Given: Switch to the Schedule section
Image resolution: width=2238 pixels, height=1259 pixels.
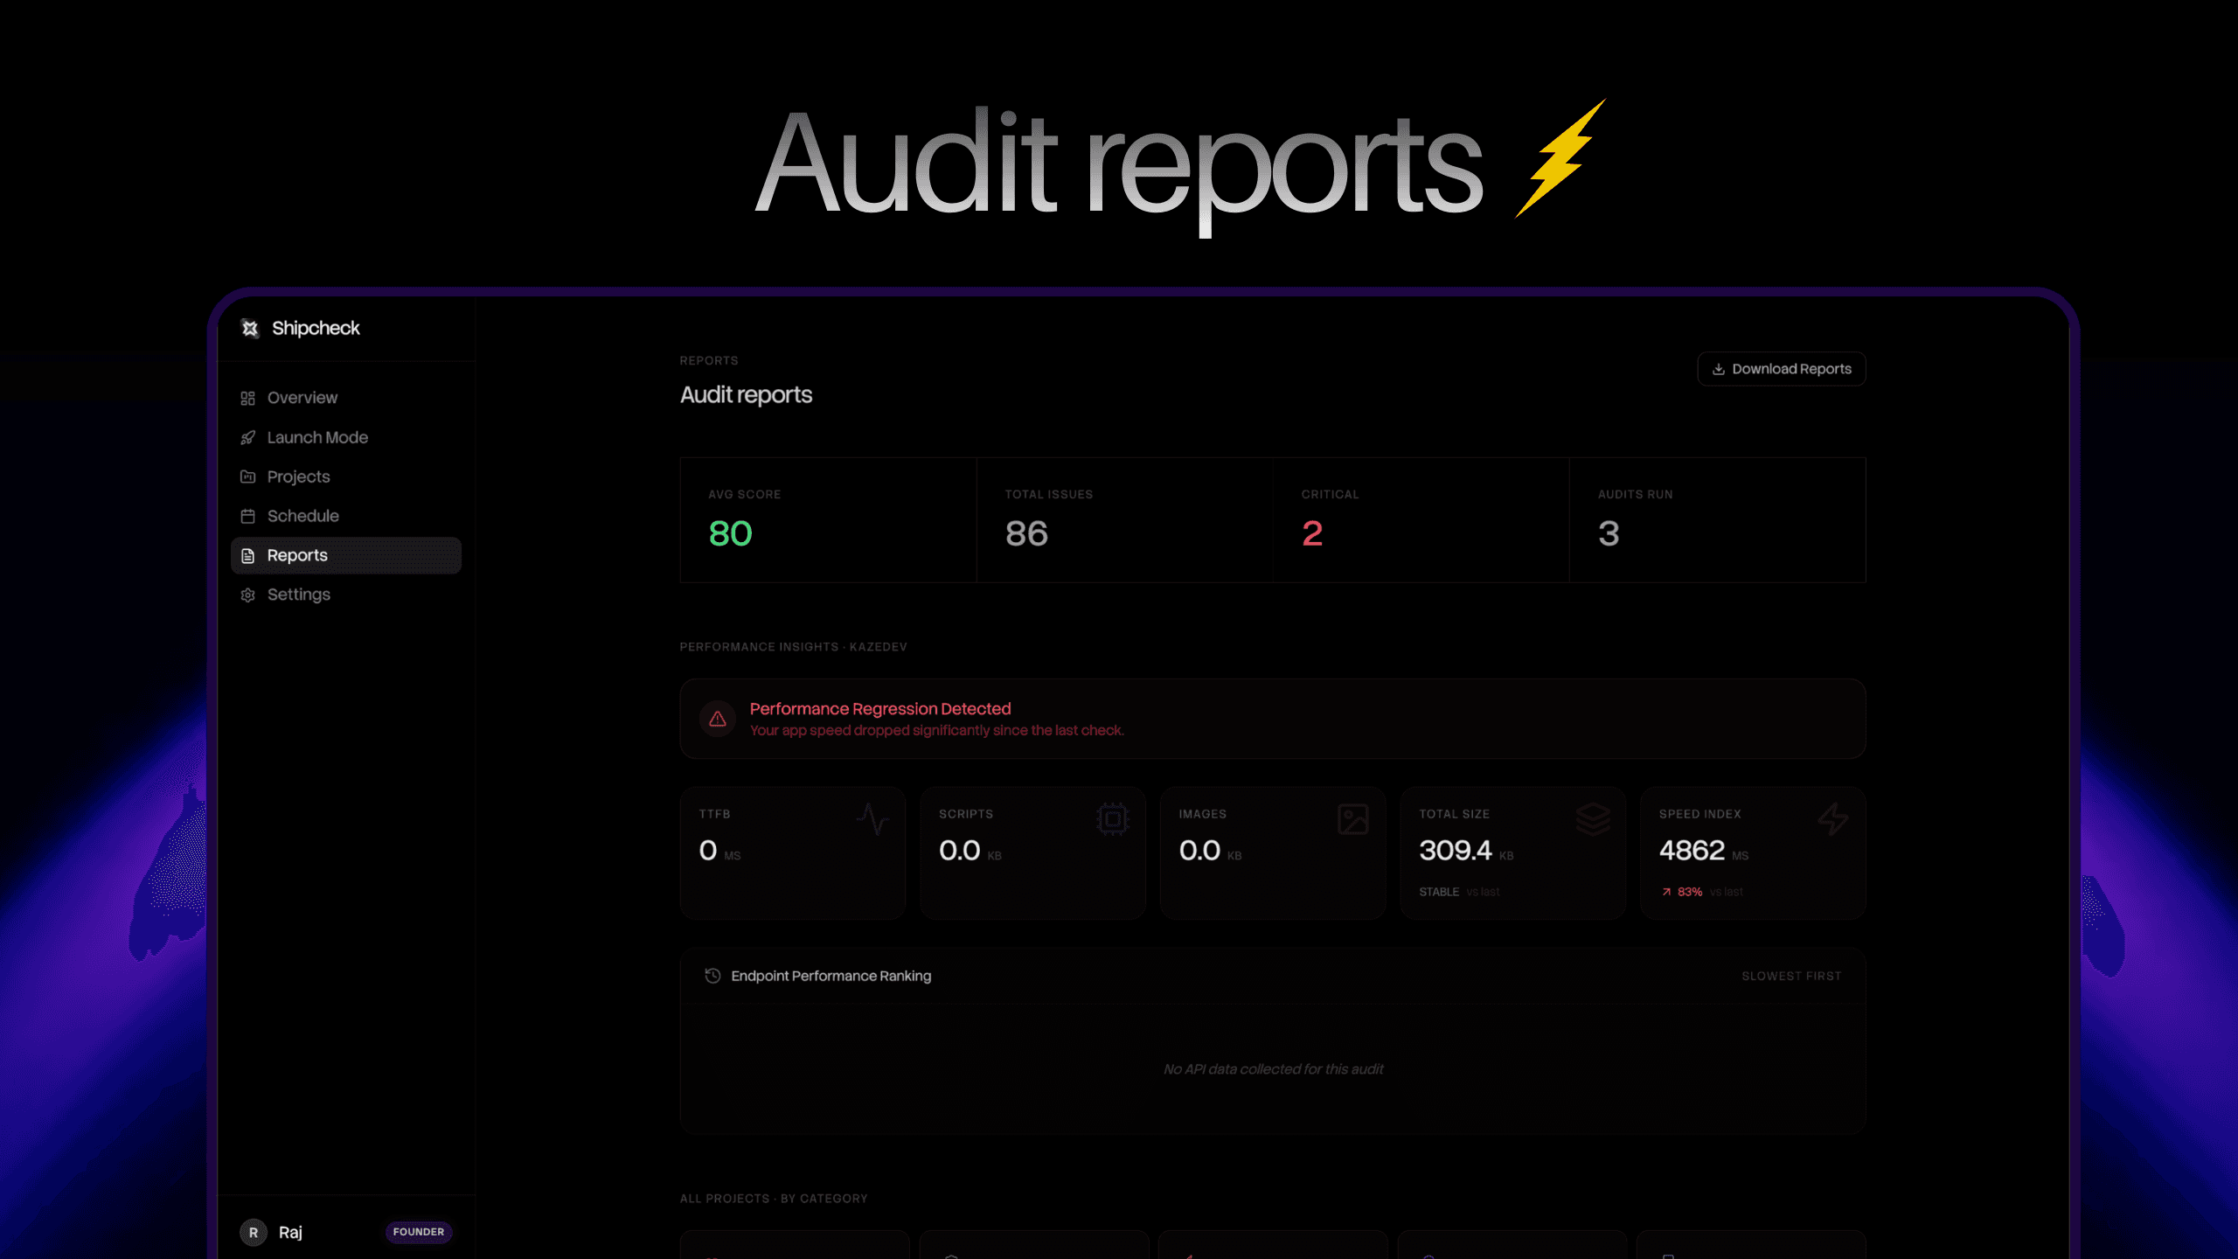Looking at the screenshot, I should coord(303,516).
